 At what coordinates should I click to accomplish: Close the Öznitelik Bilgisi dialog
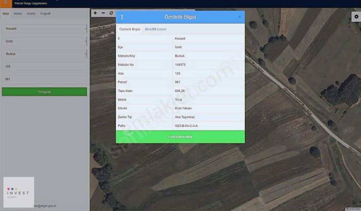(240, 17)
